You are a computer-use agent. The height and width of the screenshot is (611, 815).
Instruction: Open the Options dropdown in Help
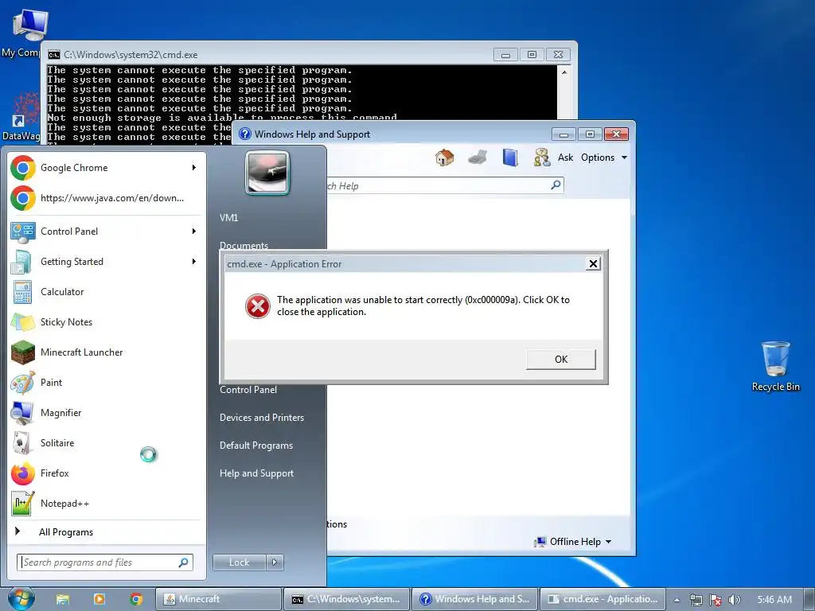[604, 158]
